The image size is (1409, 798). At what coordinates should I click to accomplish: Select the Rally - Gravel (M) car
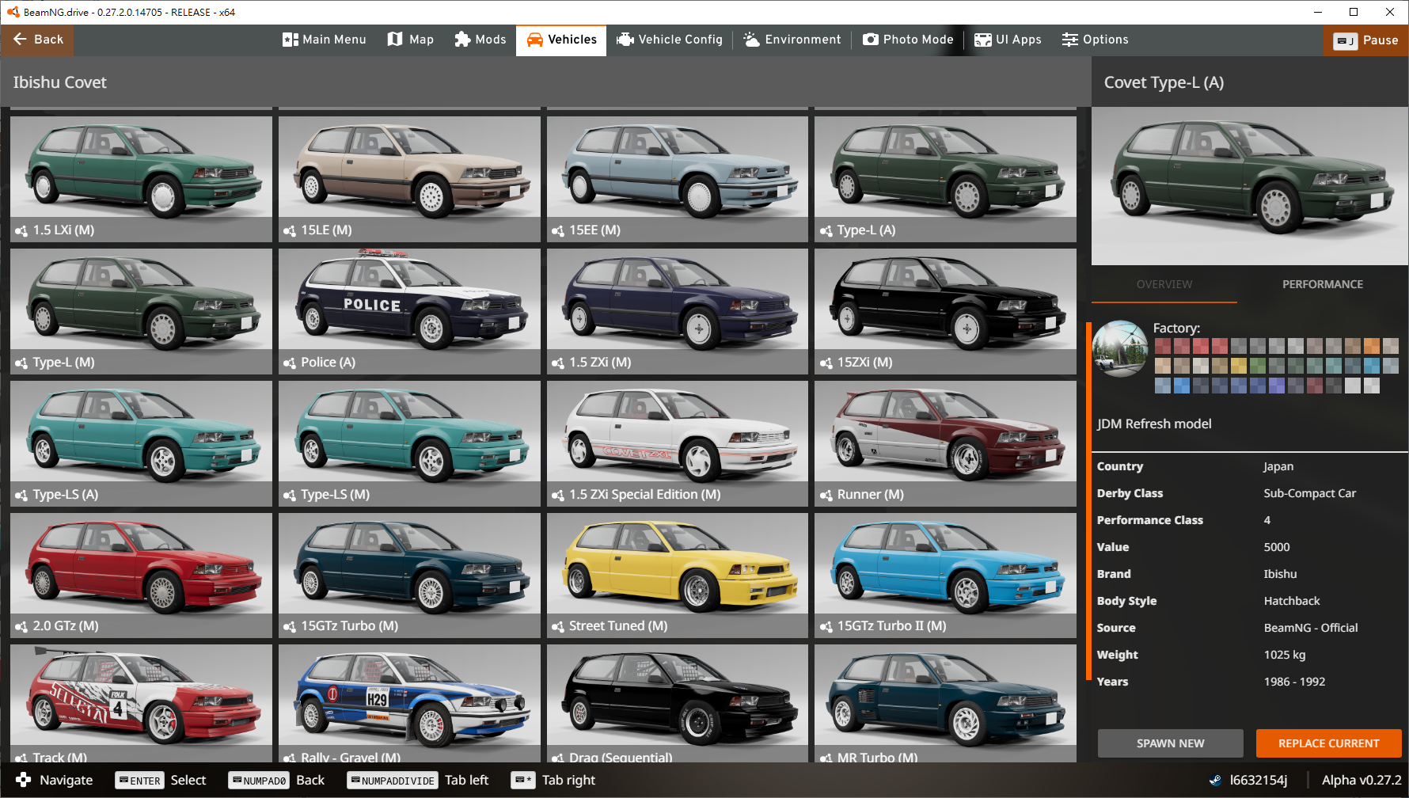tap(409, 704)
